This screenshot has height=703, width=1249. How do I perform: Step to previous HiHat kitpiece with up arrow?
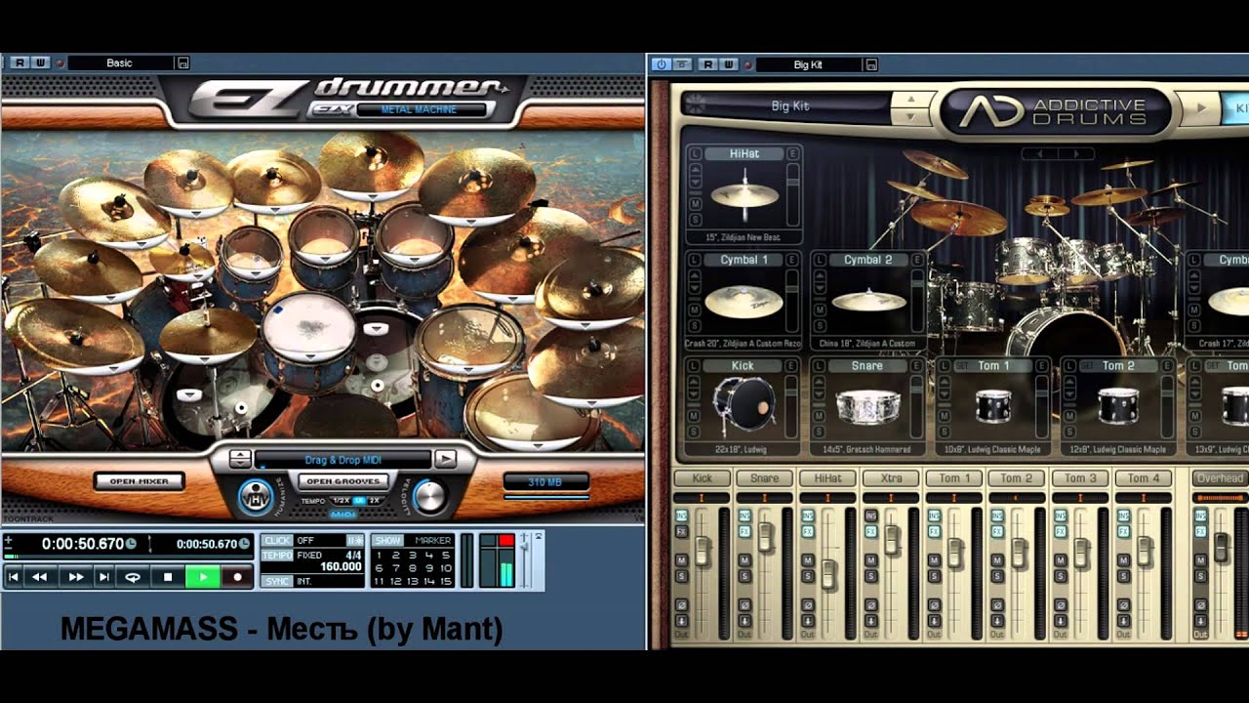[694, 170]
